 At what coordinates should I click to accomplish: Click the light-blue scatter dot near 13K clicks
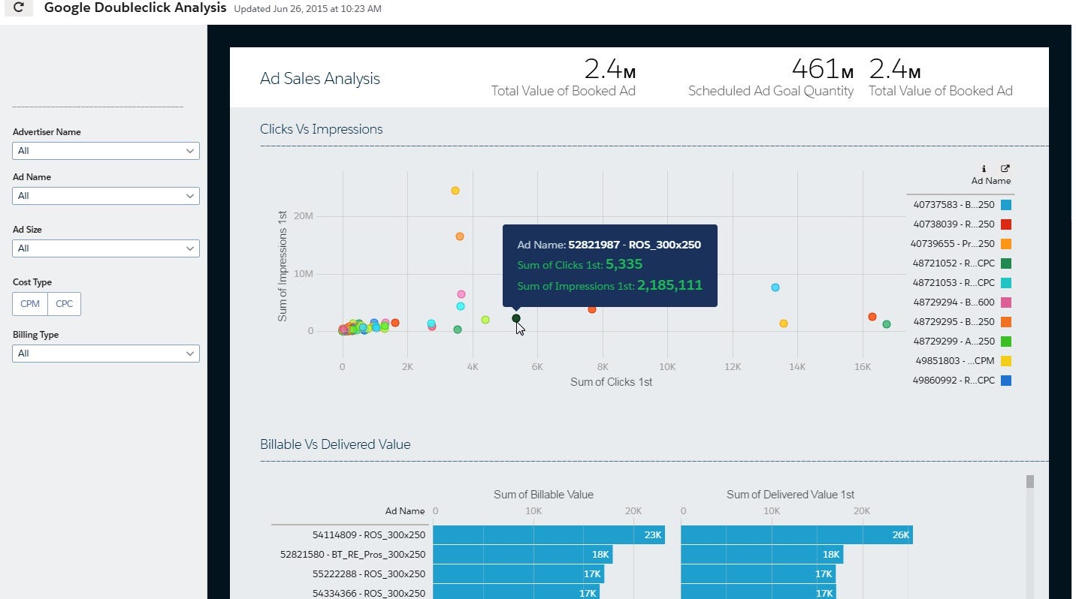pos(775,287)
